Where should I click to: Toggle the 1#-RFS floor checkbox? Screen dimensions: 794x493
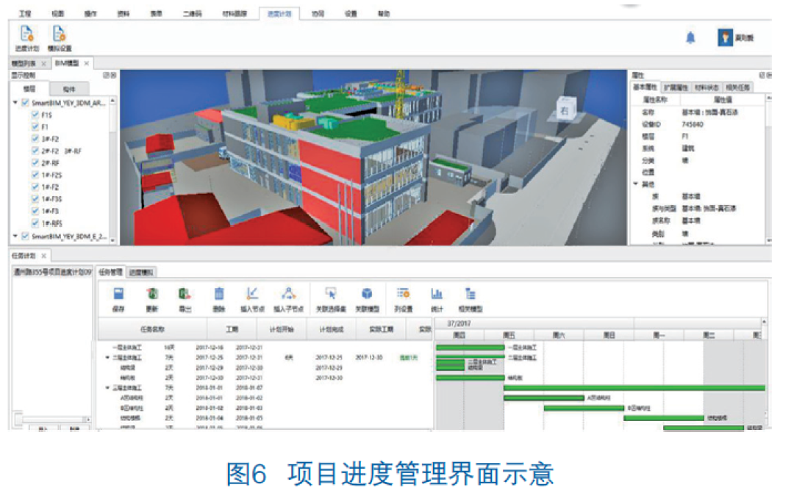[35, 223]
